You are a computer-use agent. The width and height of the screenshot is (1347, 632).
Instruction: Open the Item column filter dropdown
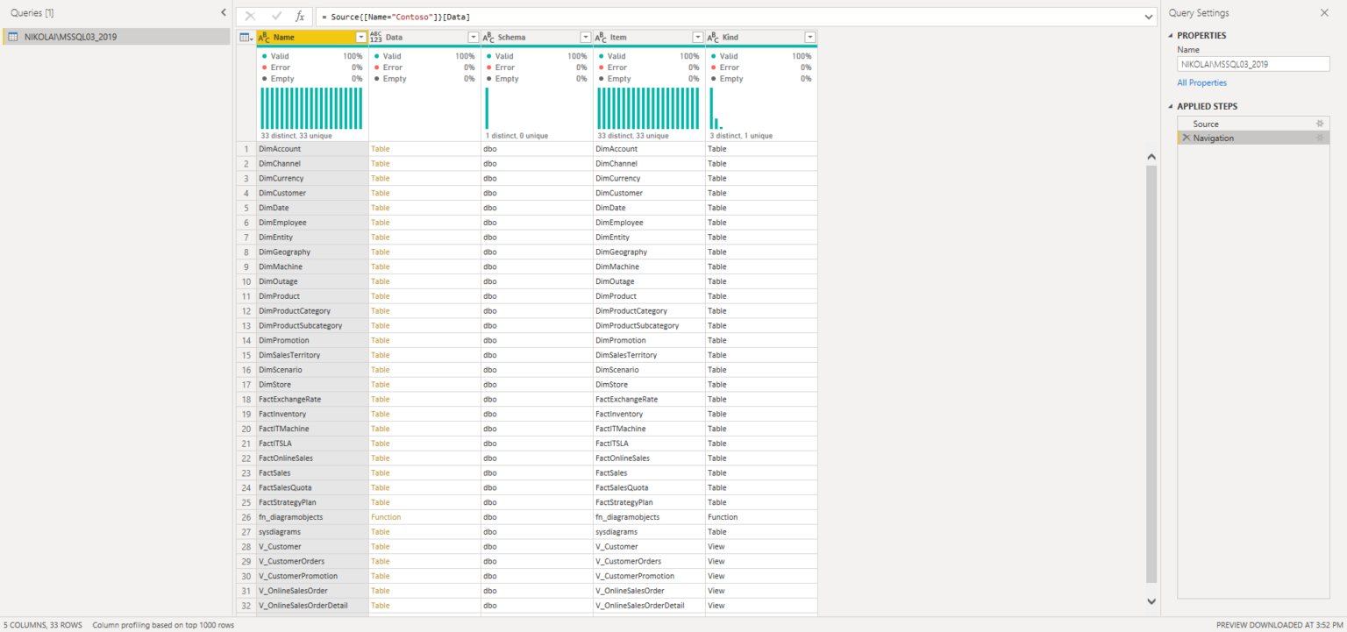tap(698, 38)
